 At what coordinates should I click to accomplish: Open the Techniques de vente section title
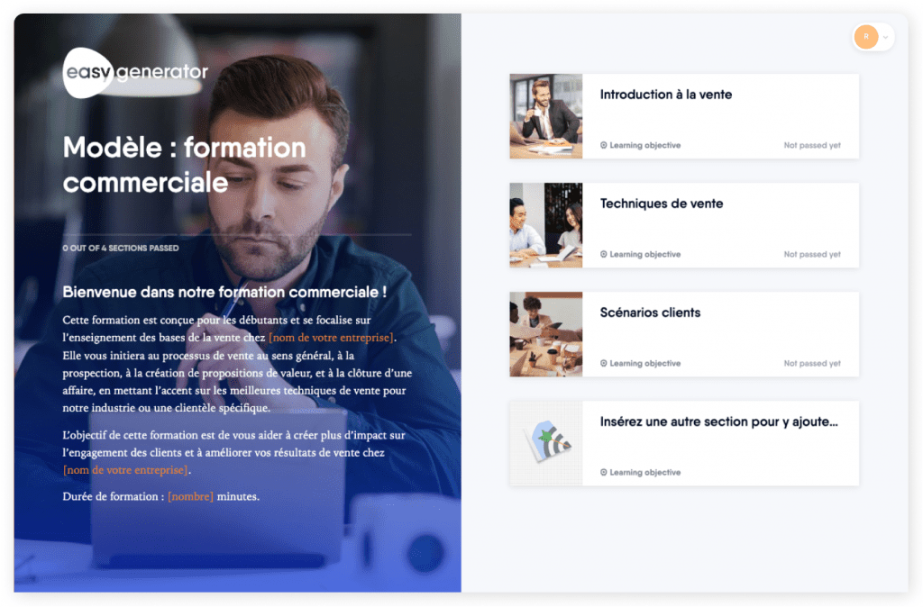661,204
